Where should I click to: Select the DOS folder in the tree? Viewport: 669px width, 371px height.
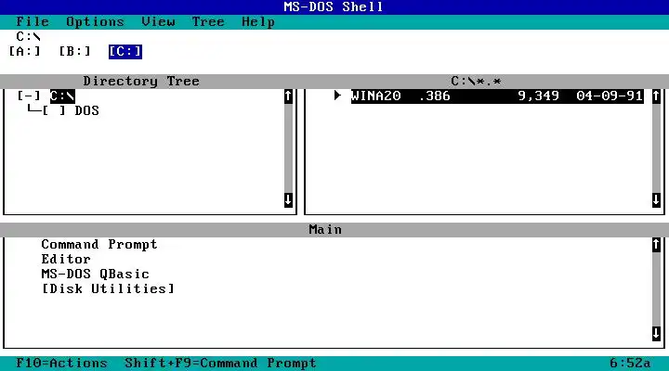pyautogui.click(x=87, y=110)
